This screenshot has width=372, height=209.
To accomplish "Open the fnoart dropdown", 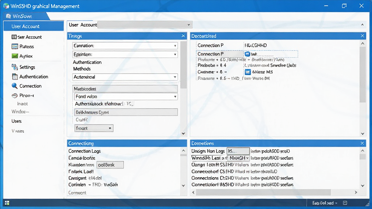I will 94,128.
